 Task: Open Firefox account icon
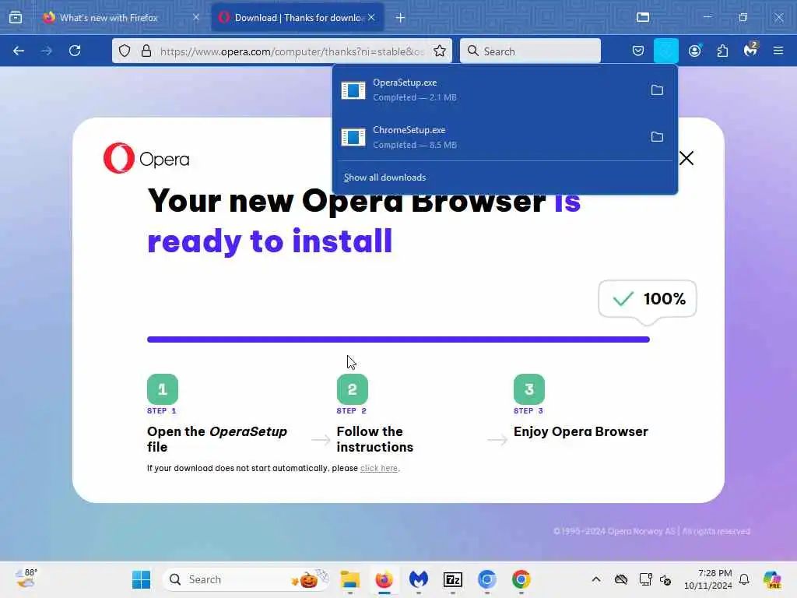(694, 51)
